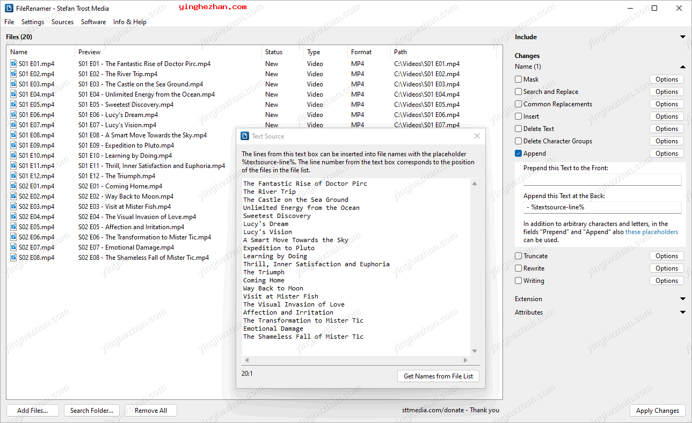Click the video file icon beside S01 E10.mp4
Screen dimensions: 692x423
pyautogui.click(x=14, y=156)
